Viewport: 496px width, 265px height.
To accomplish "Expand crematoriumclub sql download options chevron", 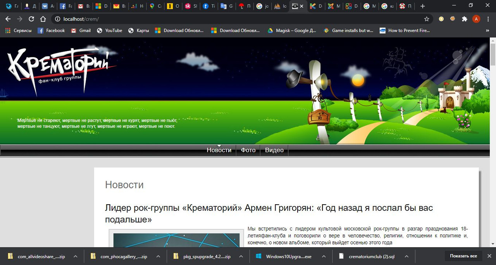I will [407, 256].
